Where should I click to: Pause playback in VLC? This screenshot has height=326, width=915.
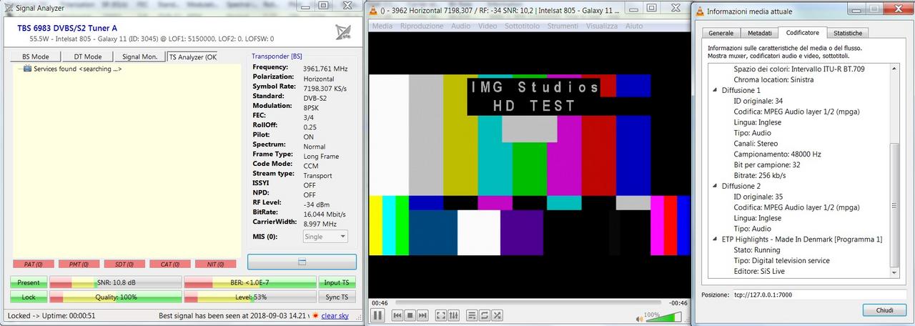pyautogui.click(x=377, y=315)
